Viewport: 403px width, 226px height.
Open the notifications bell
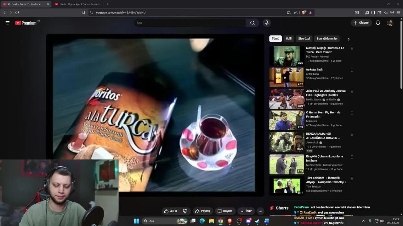pyautogui.click(x=378, y=23)
